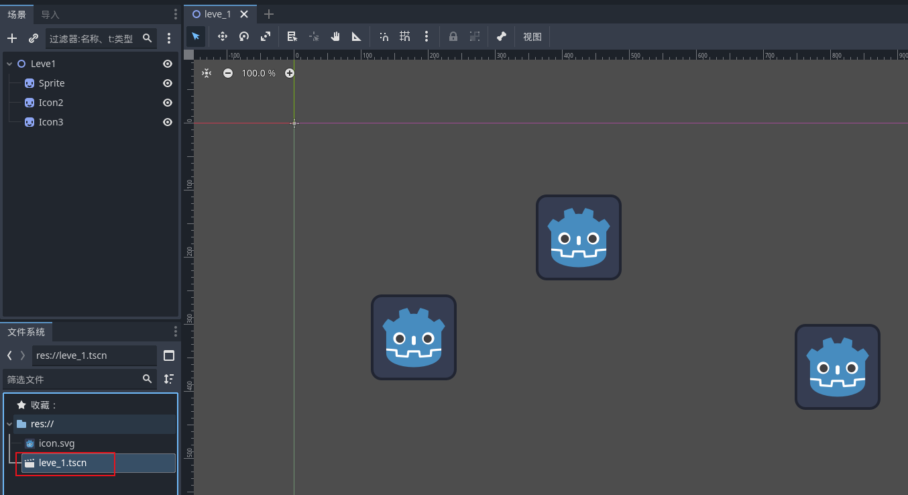Screen dimensions: 908x495
Task: Collapse the res:// folder
Action: pyautogui.click(x=9, y=424)
